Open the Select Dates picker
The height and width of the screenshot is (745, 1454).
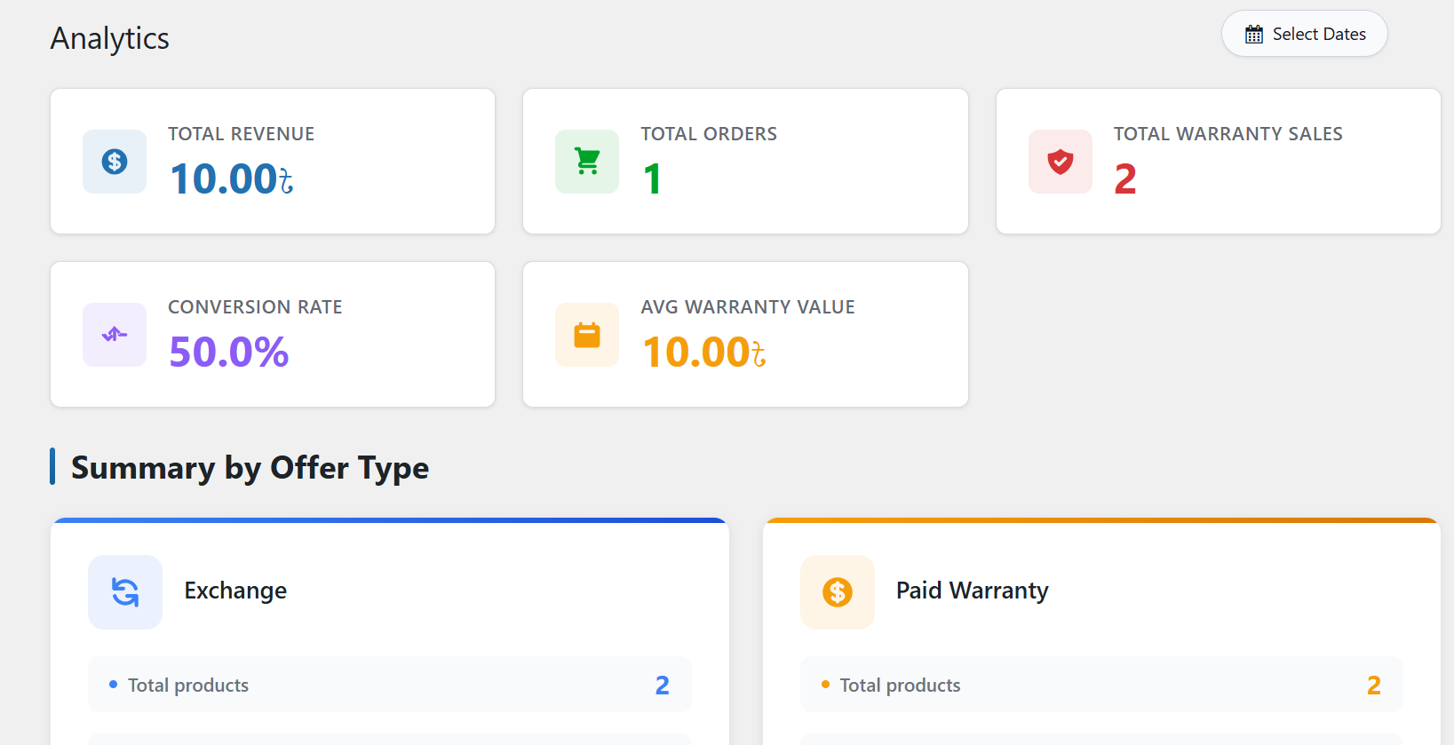click(x=1304, y=34)
